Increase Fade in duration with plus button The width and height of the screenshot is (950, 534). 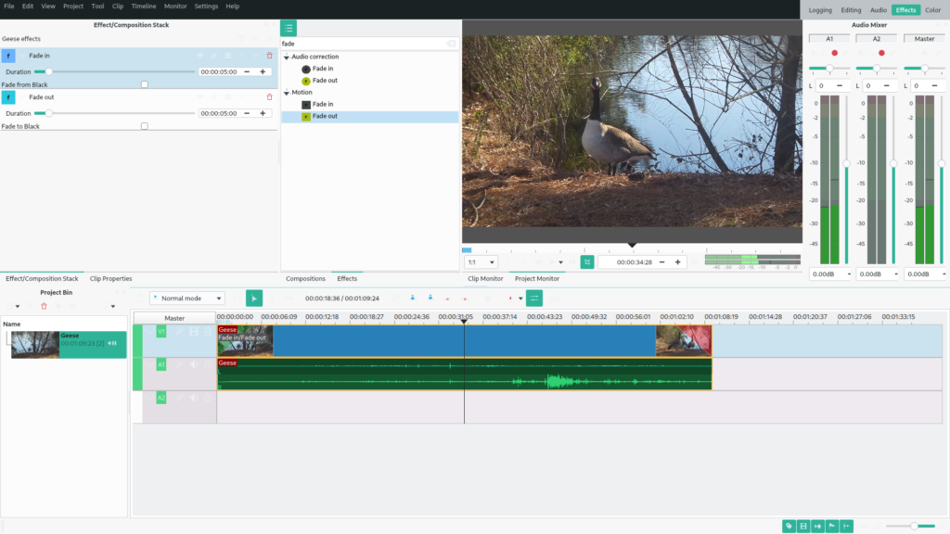tap(263, 71)
